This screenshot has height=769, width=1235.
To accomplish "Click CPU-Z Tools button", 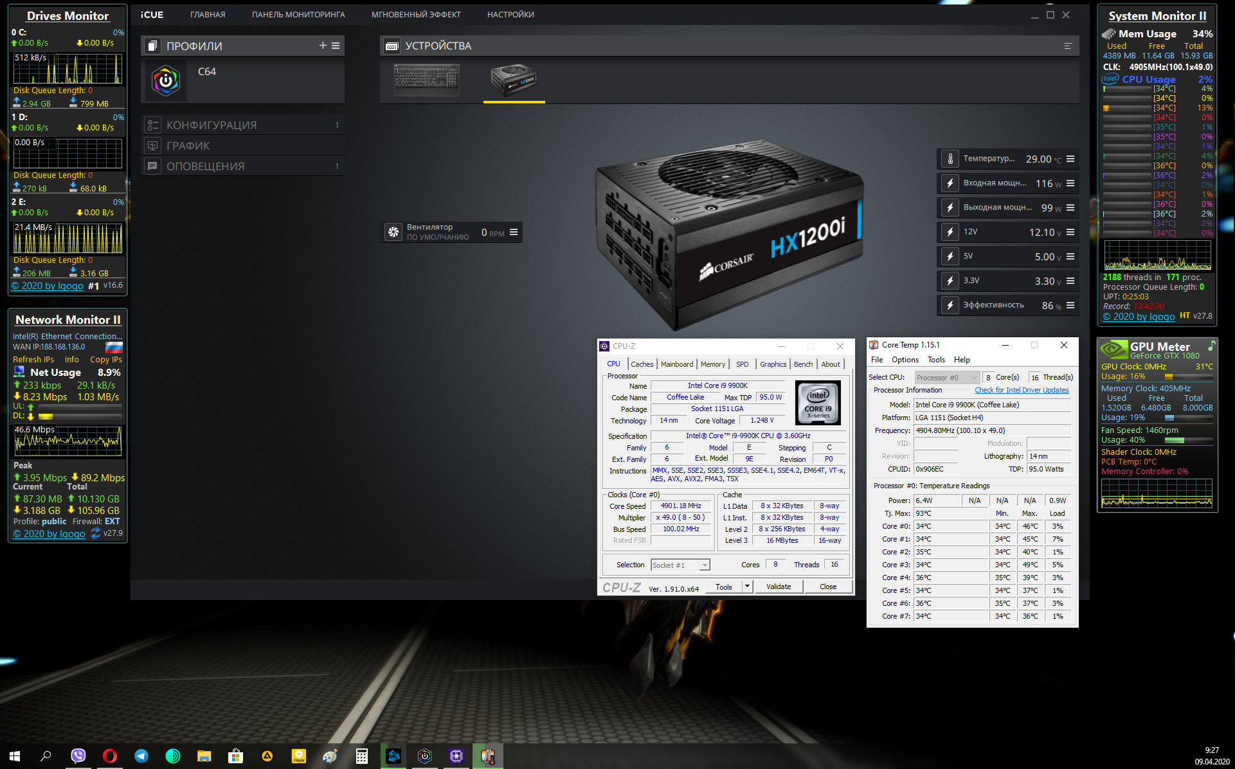I will (724, 587).
